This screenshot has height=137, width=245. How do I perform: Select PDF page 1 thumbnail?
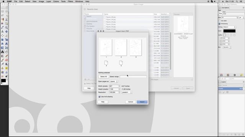(106, 48)
